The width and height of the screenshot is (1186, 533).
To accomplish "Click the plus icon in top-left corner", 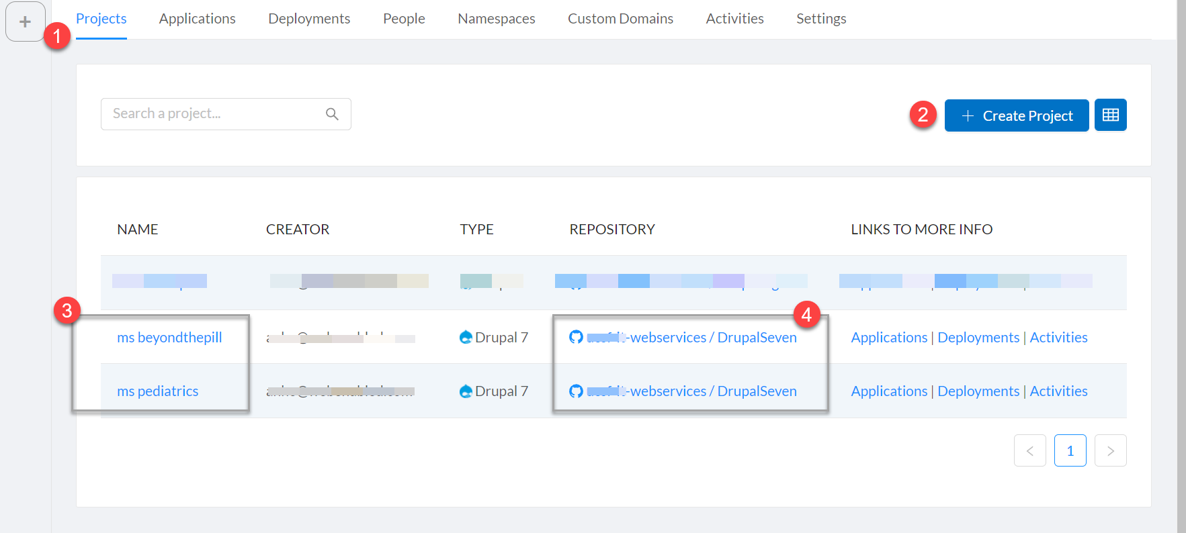I will (x=25, y=21).
